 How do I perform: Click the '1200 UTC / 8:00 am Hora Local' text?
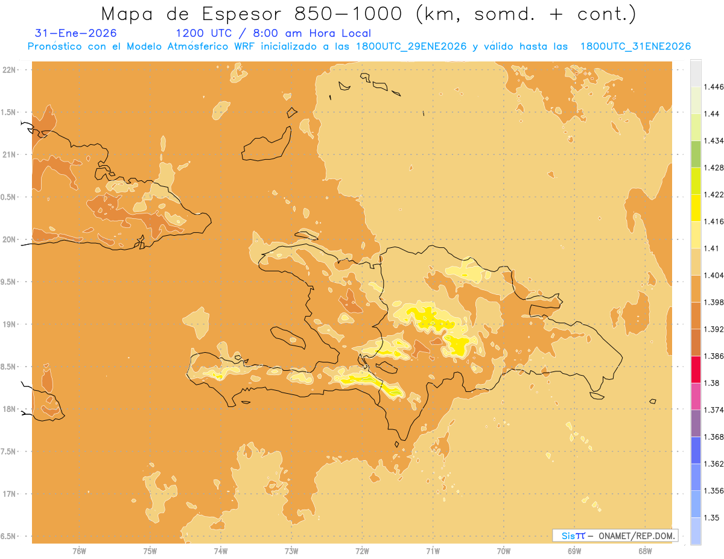[273, 33]
